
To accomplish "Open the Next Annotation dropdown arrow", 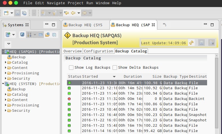I will 50,13.
